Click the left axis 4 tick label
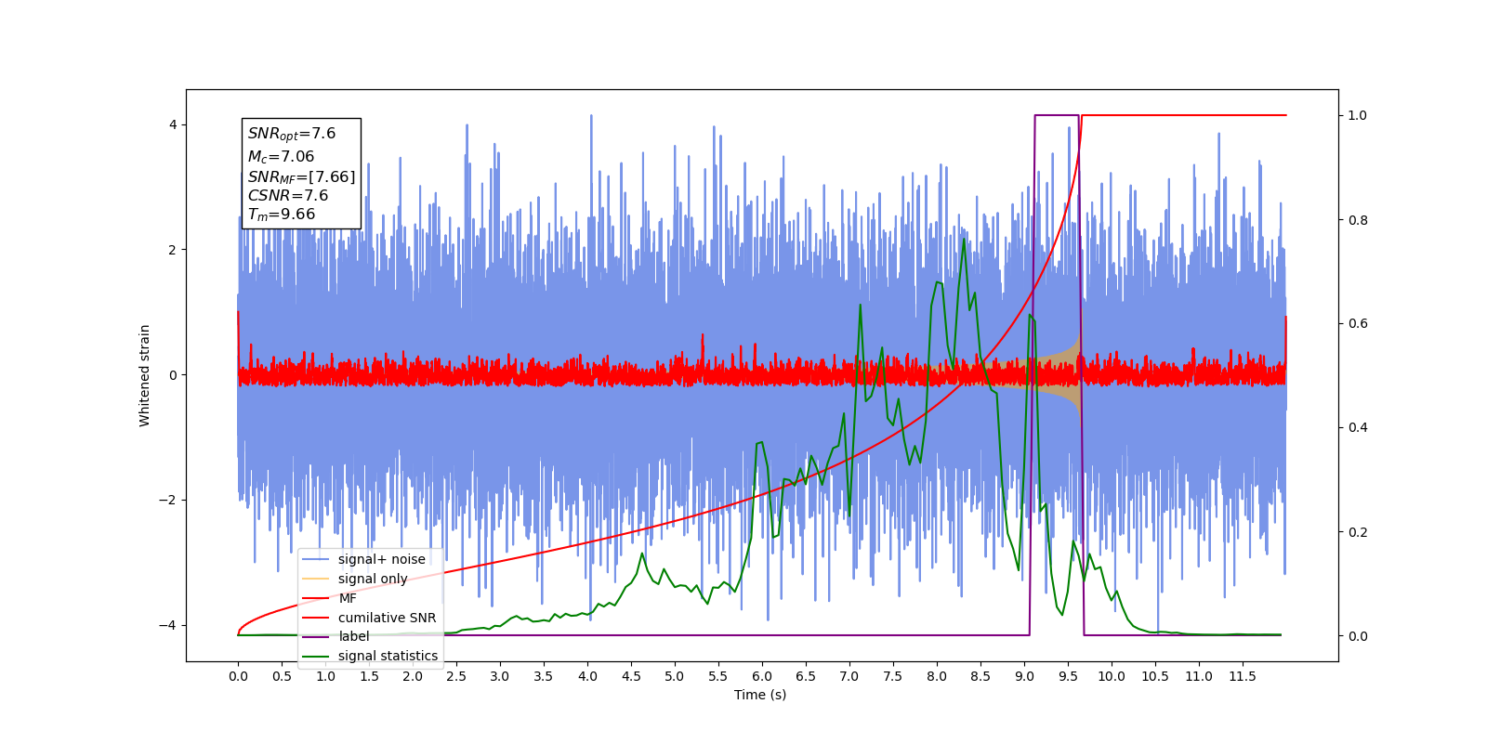The image size is (1487, 743). pyautogui.click(x=173, y=124)
